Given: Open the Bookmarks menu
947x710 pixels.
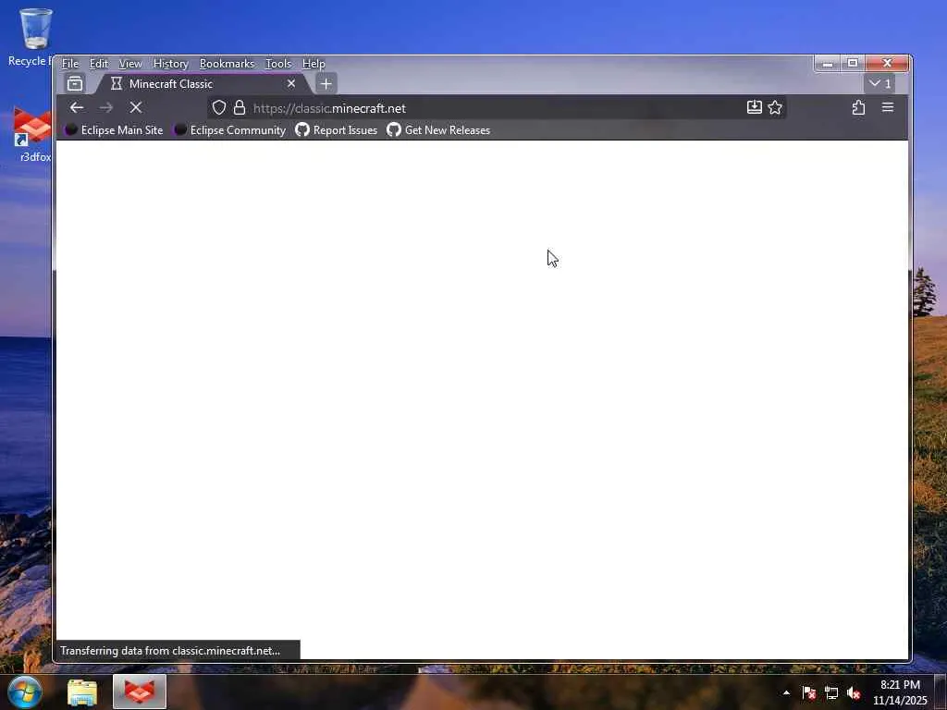Looking at the screenshot, I should click(x=228, y=64).
